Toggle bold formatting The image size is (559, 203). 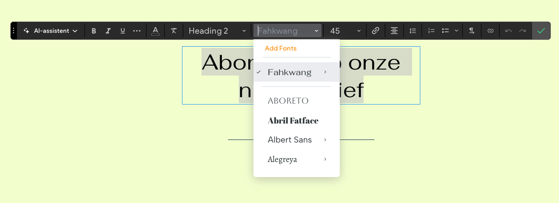[x=94, y=31]
